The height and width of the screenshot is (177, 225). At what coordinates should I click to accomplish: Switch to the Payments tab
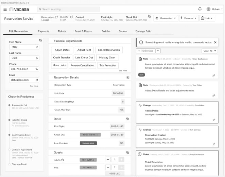pos(44,31)
